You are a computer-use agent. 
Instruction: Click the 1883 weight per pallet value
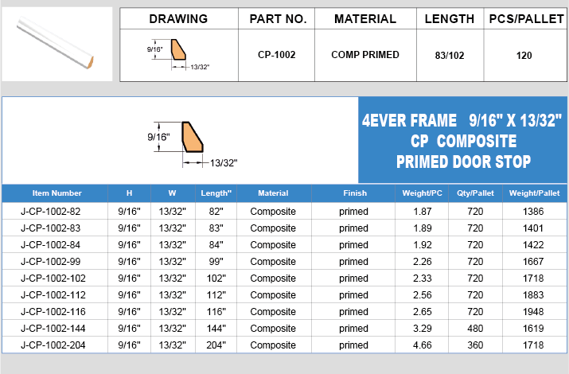pyautogui.click(x=533, y=295)
